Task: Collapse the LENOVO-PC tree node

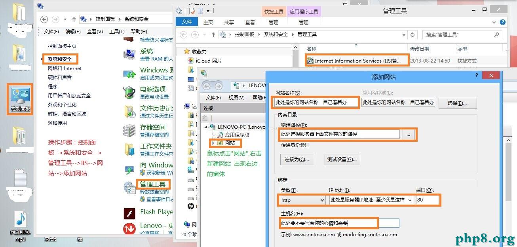Action: (x=206, y=127)
